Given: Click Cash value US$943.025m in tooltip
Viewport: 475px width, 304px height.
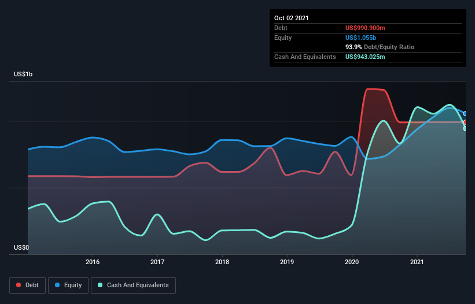Looking at the screenshot, I should point(365,57).
